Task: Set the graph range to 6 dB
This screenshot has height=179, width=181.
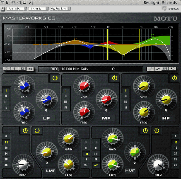Action: point(14,68)
